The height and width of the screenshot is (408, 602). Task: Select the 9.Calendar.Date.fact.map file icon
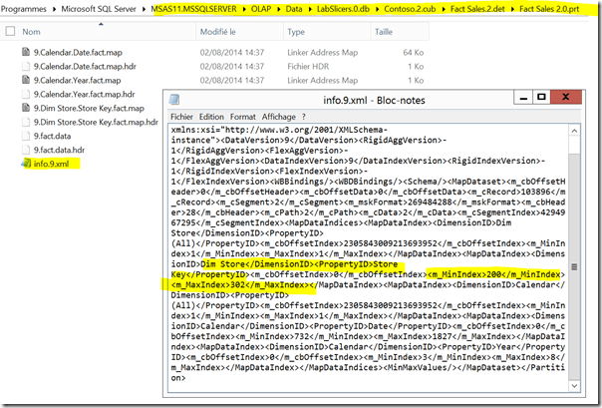click(x=26, y=52)
